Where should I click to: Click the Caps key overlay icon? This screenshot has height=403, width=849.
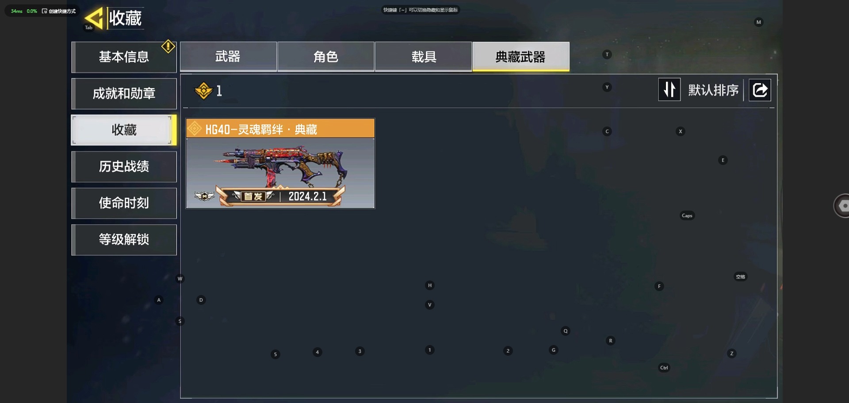click(687, 215)
